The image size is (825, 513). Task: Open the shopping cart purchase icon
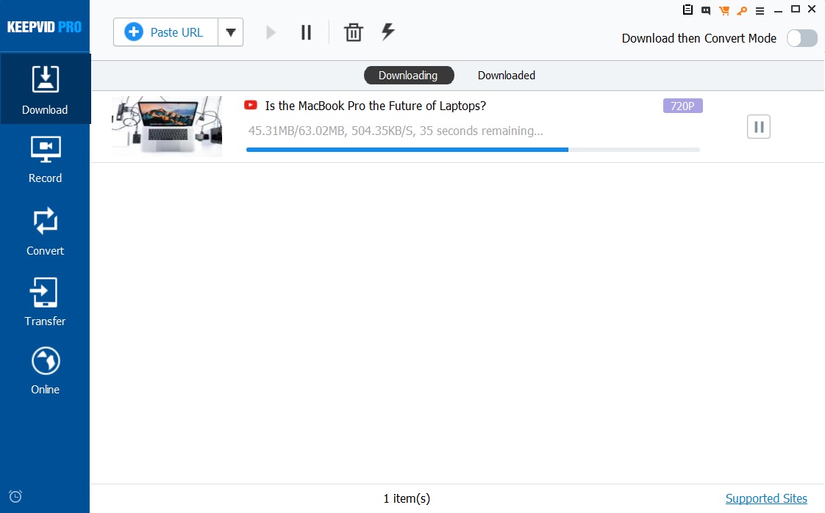724,10
